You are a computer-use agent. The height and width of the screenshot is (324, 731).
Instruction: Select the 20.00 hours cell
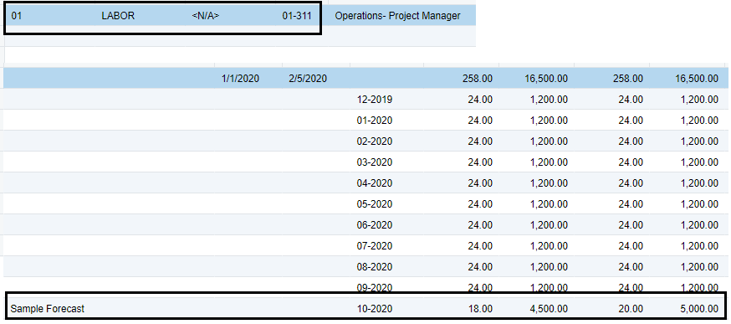[631, 309]
